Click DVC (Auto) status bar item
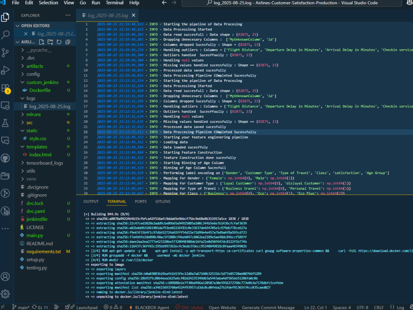The image size is (413, 310). [x=189, y=308]
